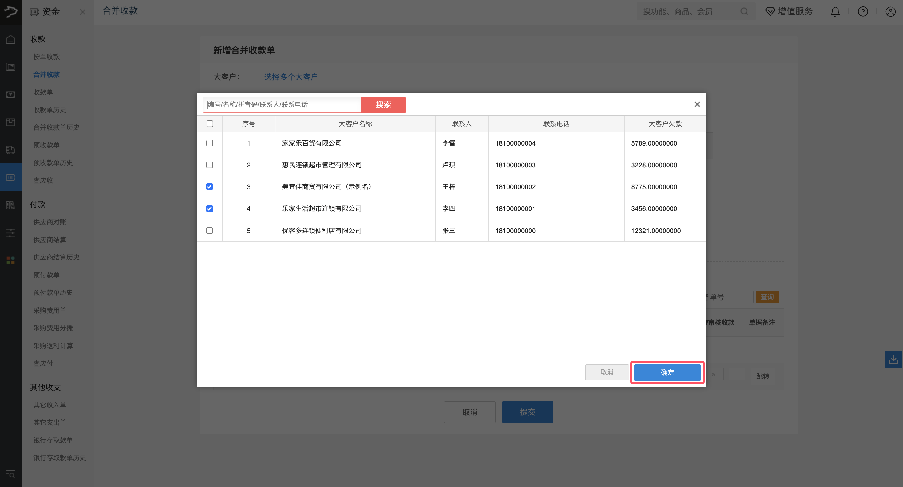Toggle the select-all header checkbox
The image size is (903, 487).
[210, 123]
